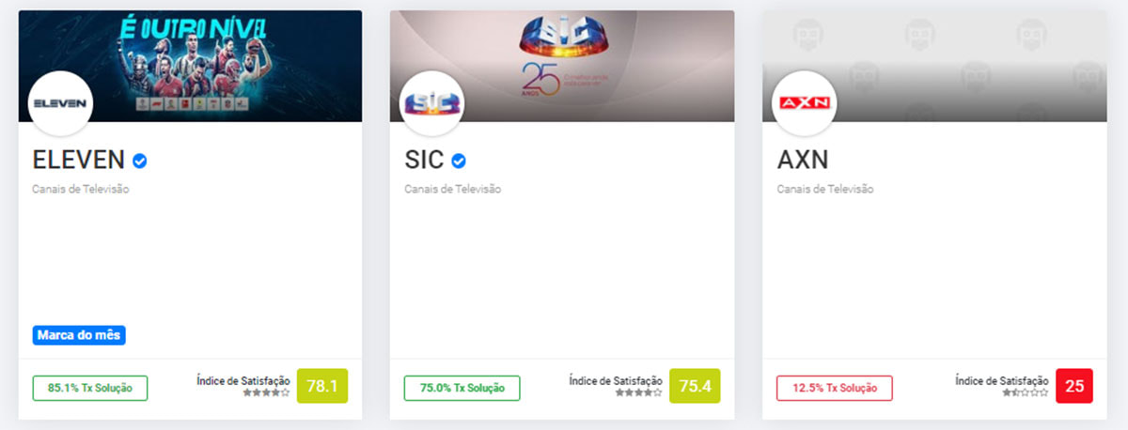1128x430 pixels.
Task: Click the star rating under SIC's satisfaction index
Action: 639,392
